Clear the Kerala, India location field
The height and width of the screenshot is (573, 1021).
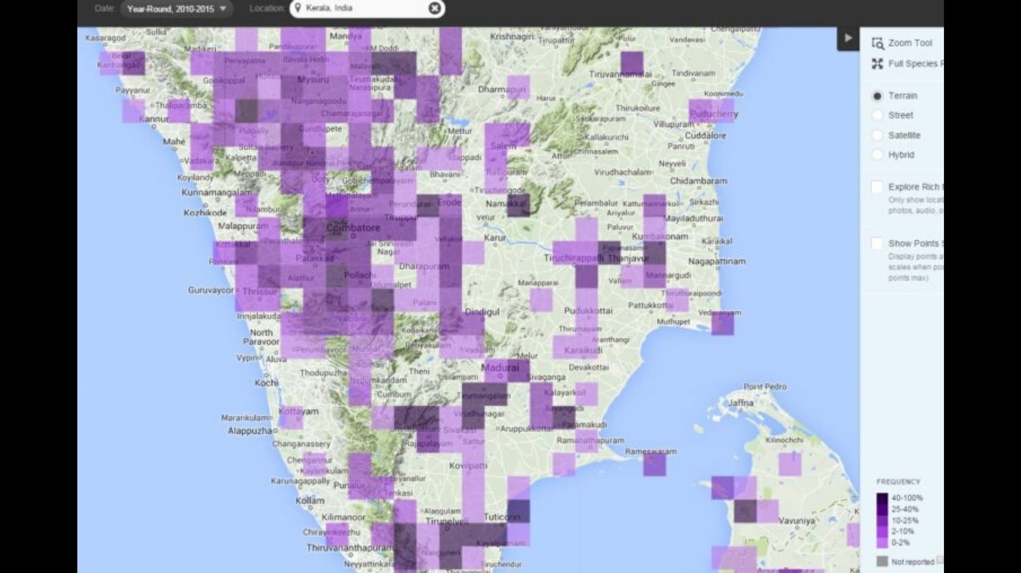(435, 8)
